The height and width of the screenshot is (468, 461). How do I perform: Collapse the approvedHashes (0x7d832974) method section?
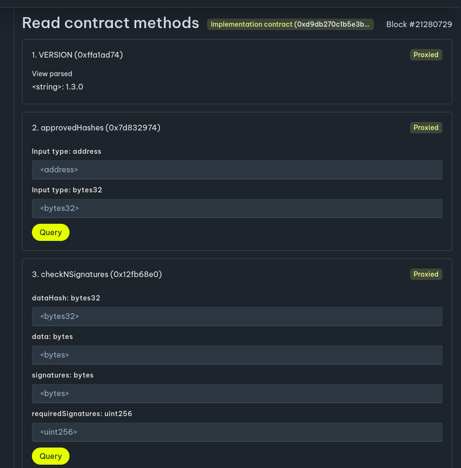(x=96, y=128)
